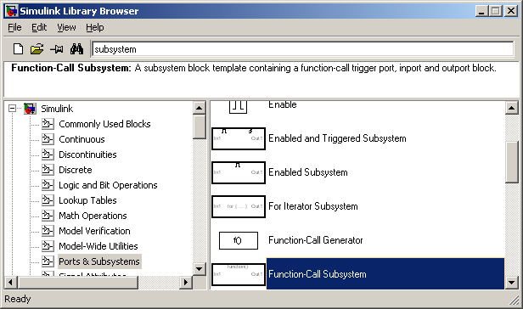
Task: Click the block search text field
Action: pyautogui.click(x=302, y=49)
